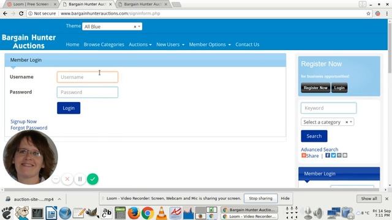This screenshot has width=392, height=220.
Task: Open the blue globe browser icon
Action: click(66, 213)
